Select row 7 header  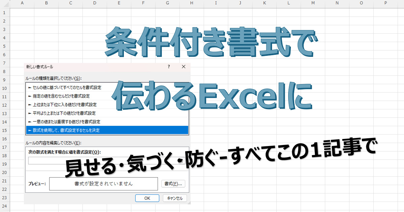(x=5, y=63)
